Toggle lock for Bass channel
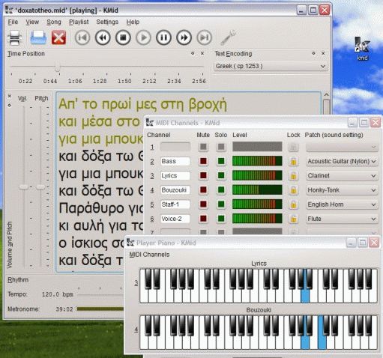This screenshot has width=383, height=358. [293, 161]
